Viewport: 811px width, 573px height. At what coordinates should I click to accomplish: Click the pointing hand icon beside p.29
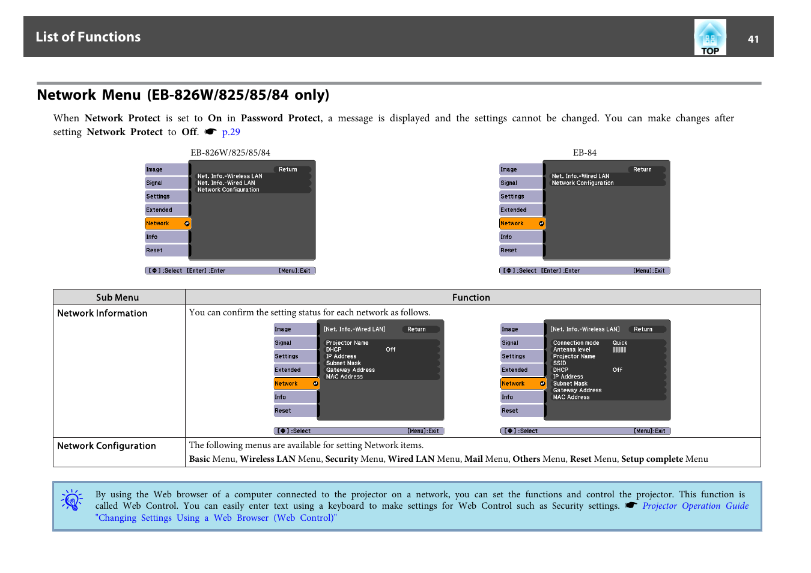pos(210,132)
